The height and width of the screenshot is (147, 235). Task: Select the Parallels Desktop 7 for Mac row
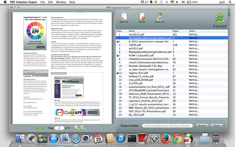(172, 66)
